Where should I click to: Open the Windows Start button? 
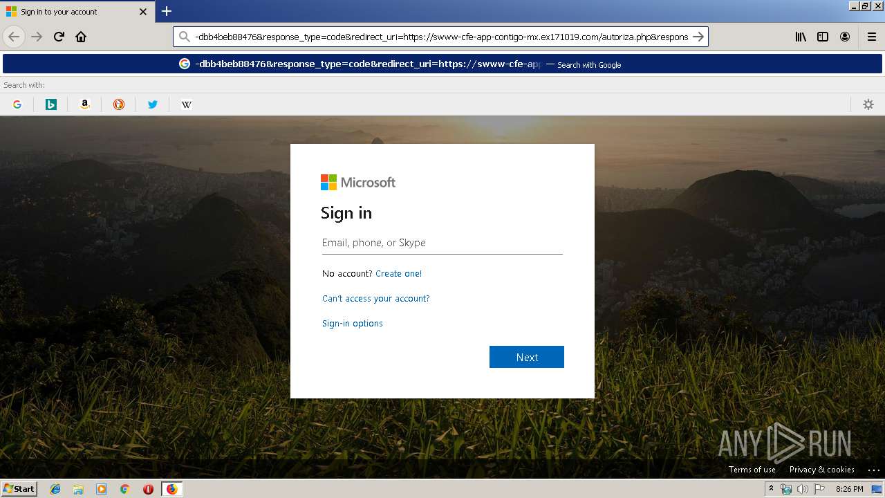(x=19, y=488)
